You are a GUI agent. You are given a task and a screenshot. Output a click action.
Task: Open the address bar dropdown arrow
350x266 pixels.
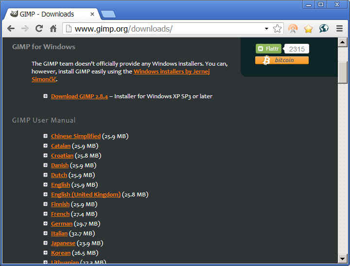[266, 29]
